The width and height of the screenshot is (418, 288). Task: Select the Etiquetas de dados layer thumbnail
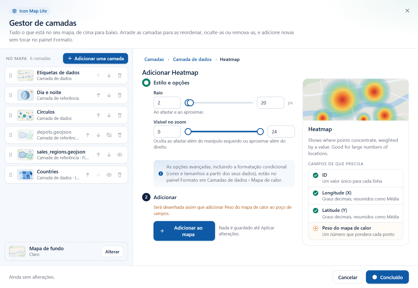coord(25,76)
